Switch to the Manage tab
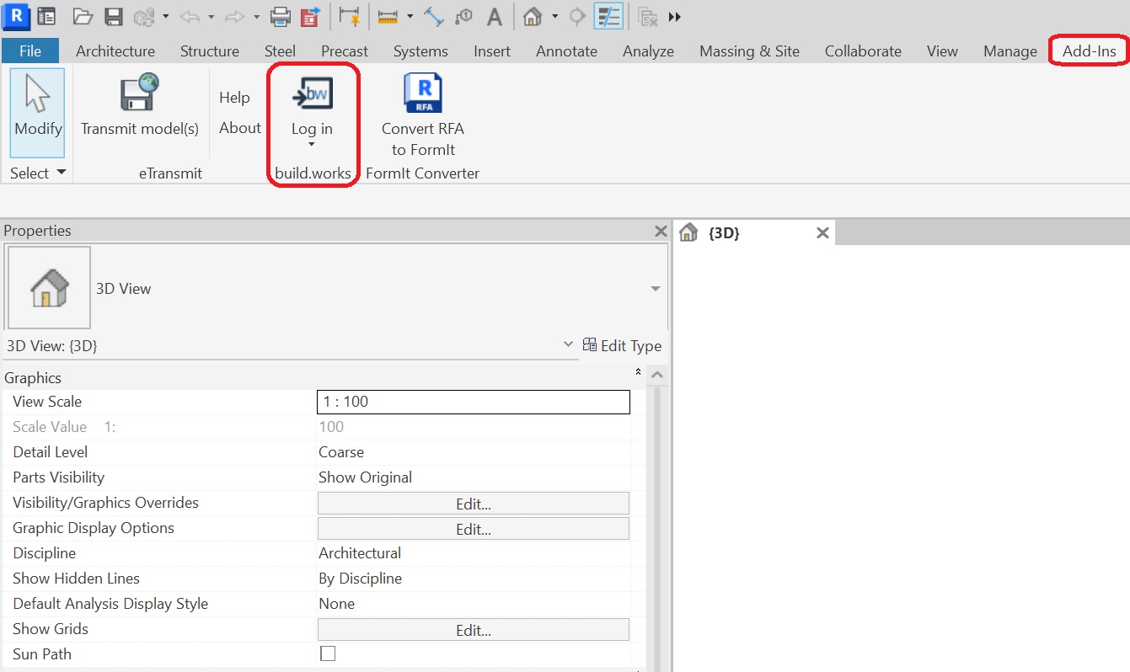The width and height of the screenshot is (1130, 672). [1010, 51]
